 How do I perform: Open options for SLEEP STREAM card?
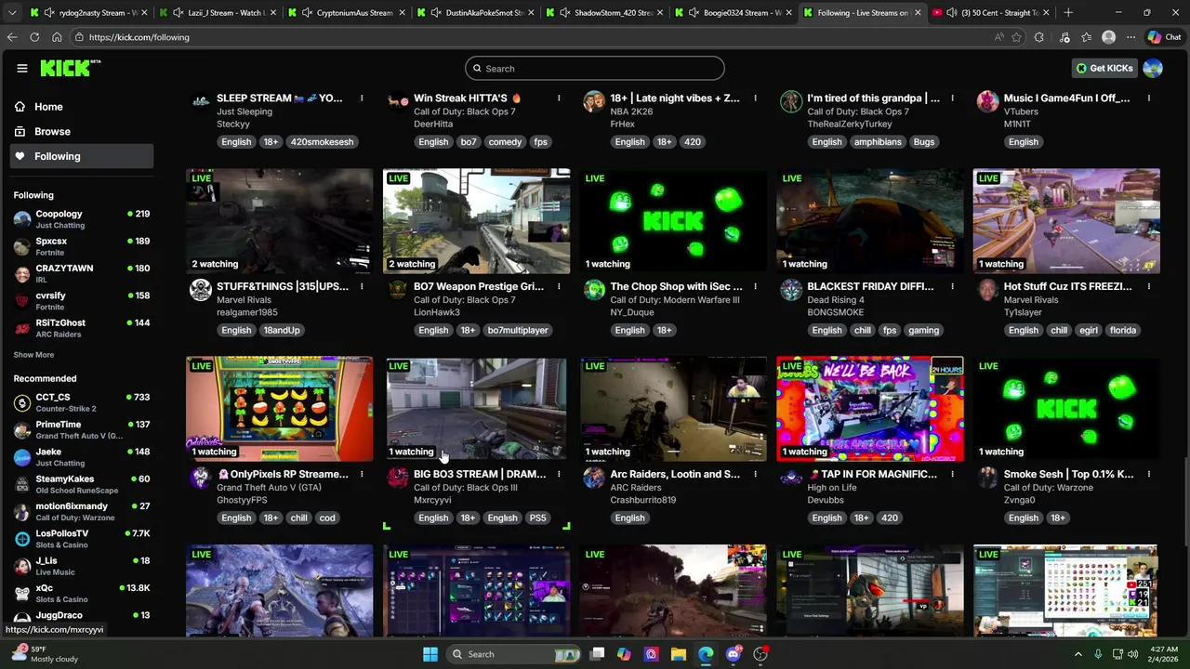point(362,98)
